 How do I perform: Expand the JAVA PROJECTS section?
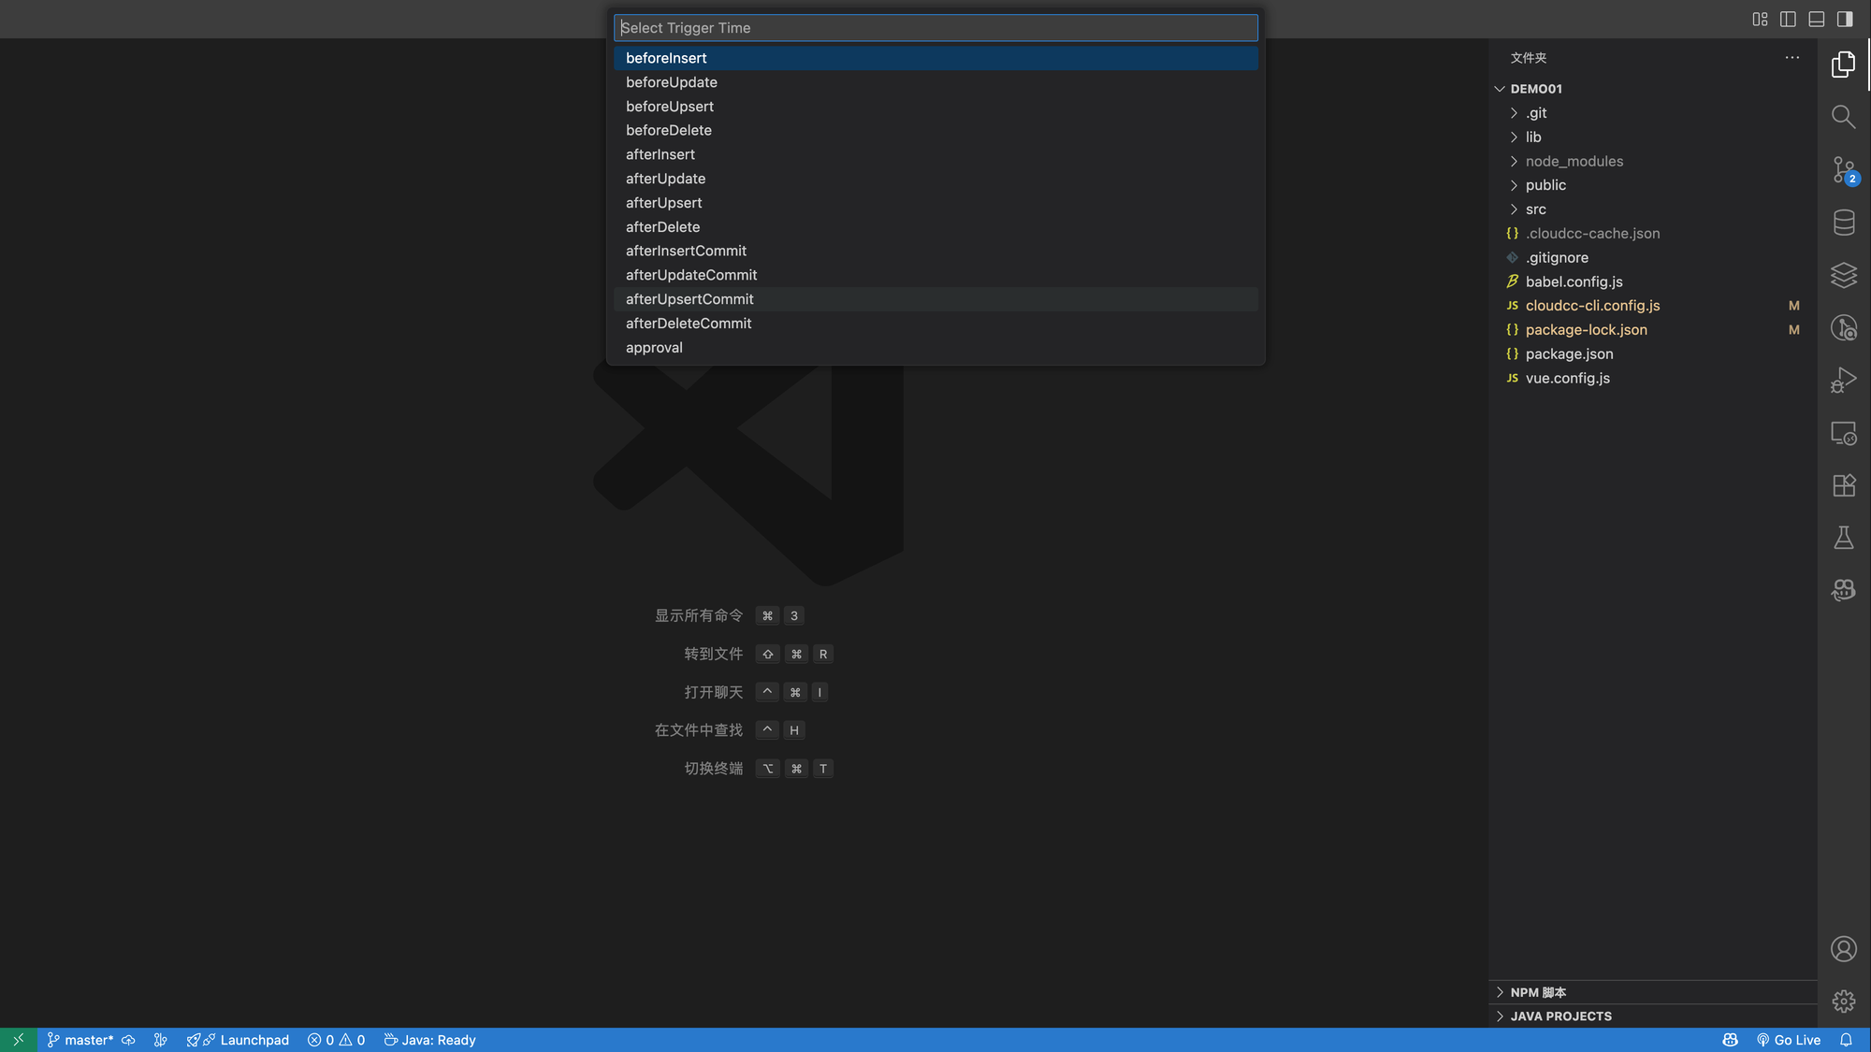(1560, 1016)
